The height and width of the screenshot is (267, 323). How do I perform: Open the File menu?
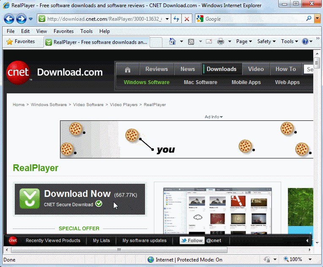[11, 31]
